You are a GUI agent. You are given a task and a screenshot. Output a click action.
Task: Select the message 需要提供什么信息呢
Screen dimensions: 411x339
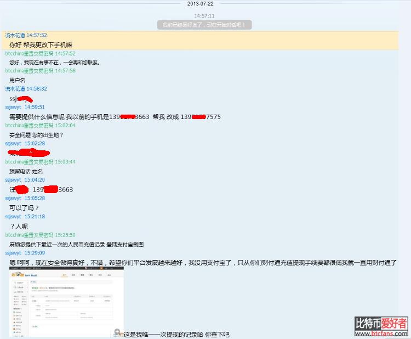[x=115, y=117]
